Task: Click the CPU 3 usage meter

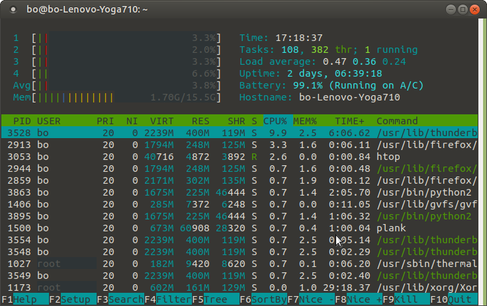Action: click(x=116, y=61)
